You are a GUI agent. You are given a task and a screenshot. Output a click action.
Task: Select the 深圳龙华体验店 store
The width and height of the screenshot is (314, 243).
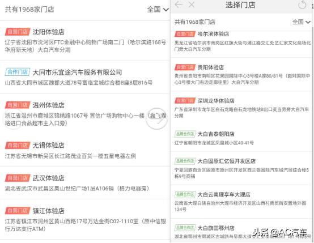pyautogui.click(x=242, y=108)
